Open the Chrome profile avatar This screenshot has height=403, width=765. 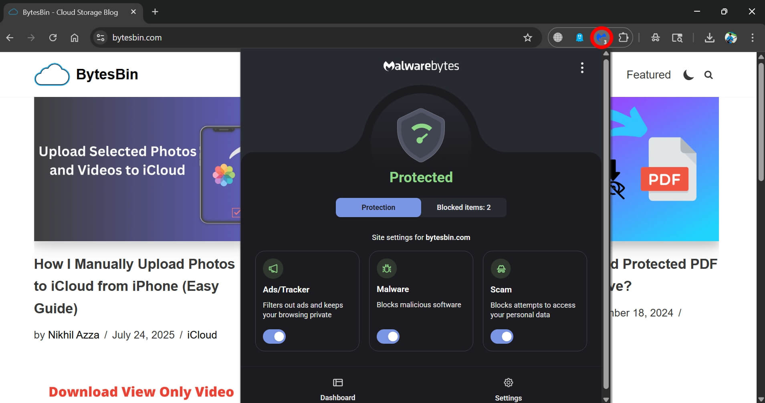click(x=731, y=38)
